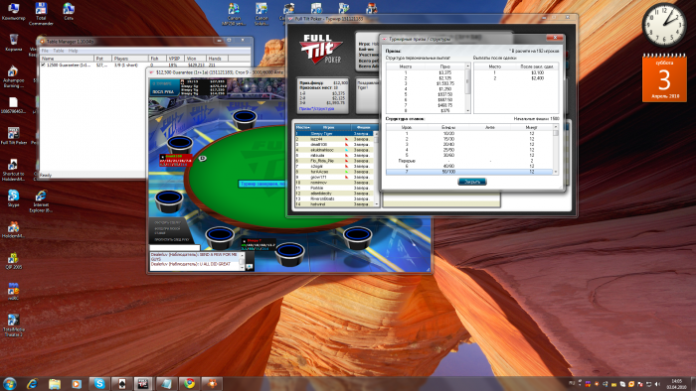Click the 'Пропустить след. руку' option on the table

pos(171,239)
